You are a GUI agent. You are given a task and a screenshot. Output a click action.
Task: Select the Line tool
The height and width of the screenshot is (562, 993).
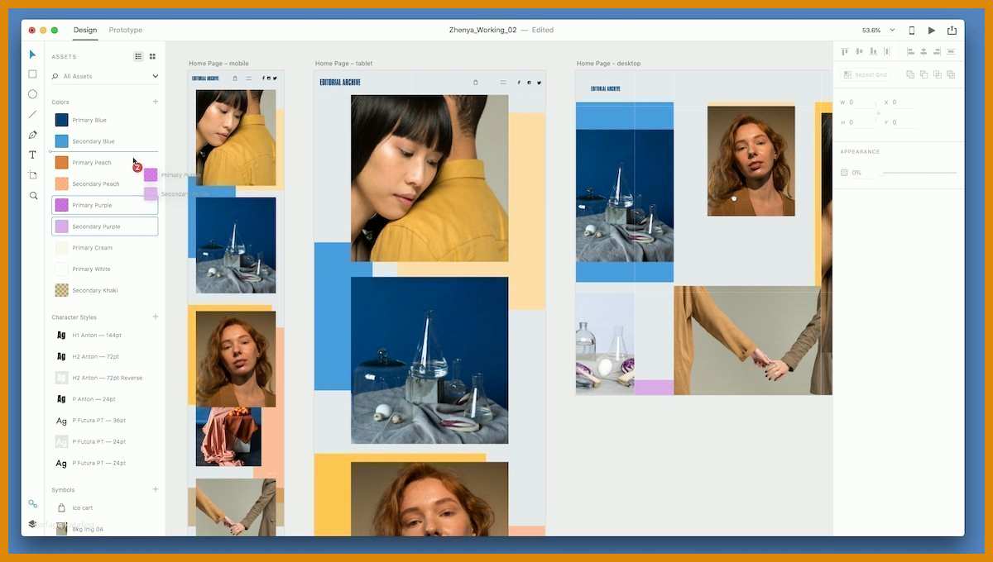[33, 114]
